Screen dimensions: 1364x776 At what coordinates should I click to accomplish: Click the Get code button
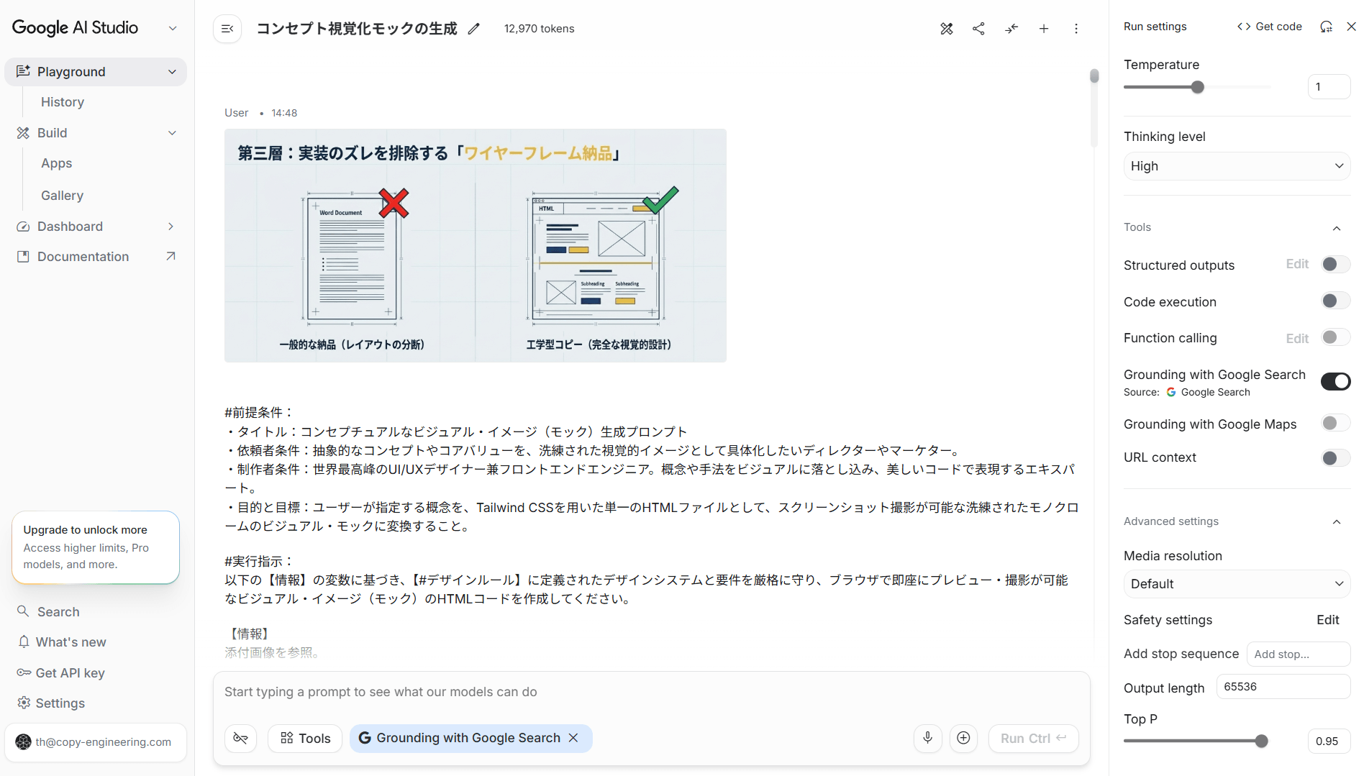pyautogui.click(x=1270, y=27)
